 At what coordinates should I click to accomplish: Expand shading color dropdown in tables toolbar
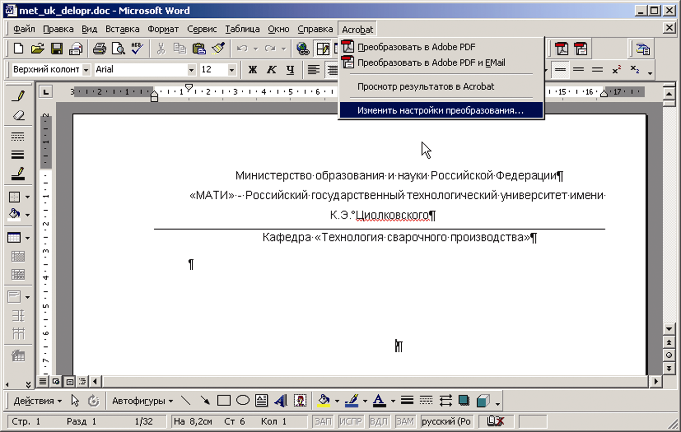pyautogui.click(x=27, y=215)
